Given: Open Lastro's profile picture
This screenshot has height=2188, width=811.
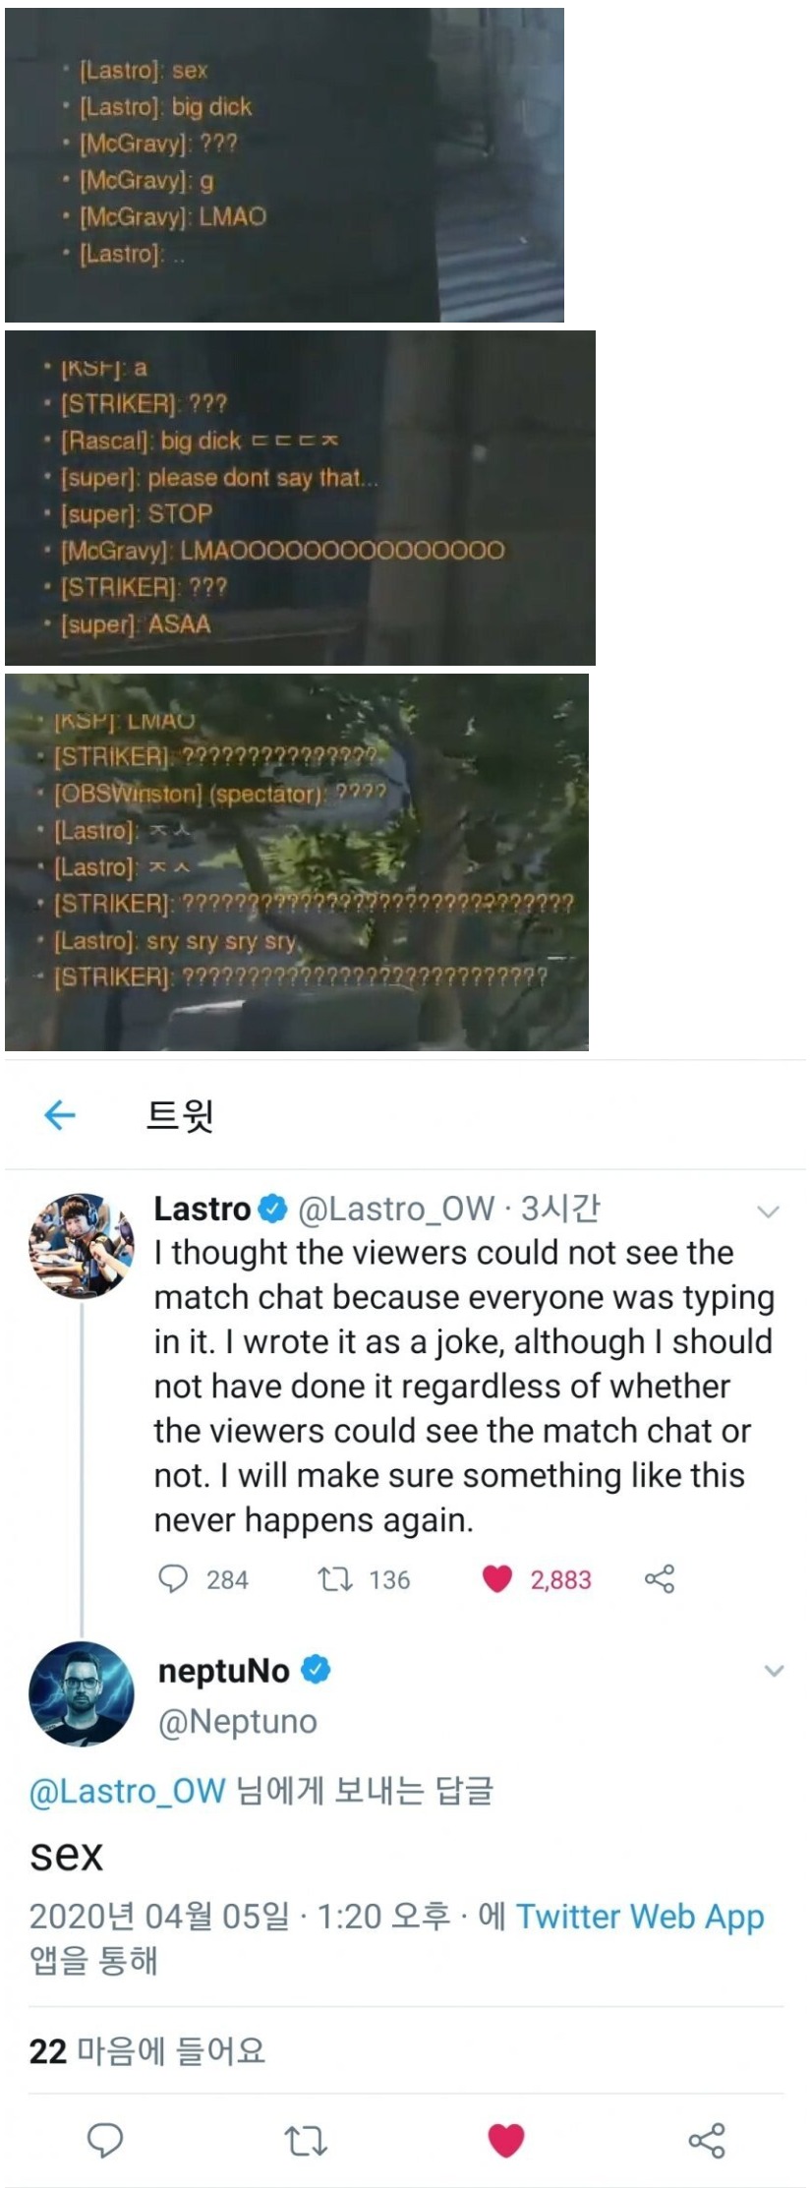Looking at the screenshot, I should (x=81, y=1246).
